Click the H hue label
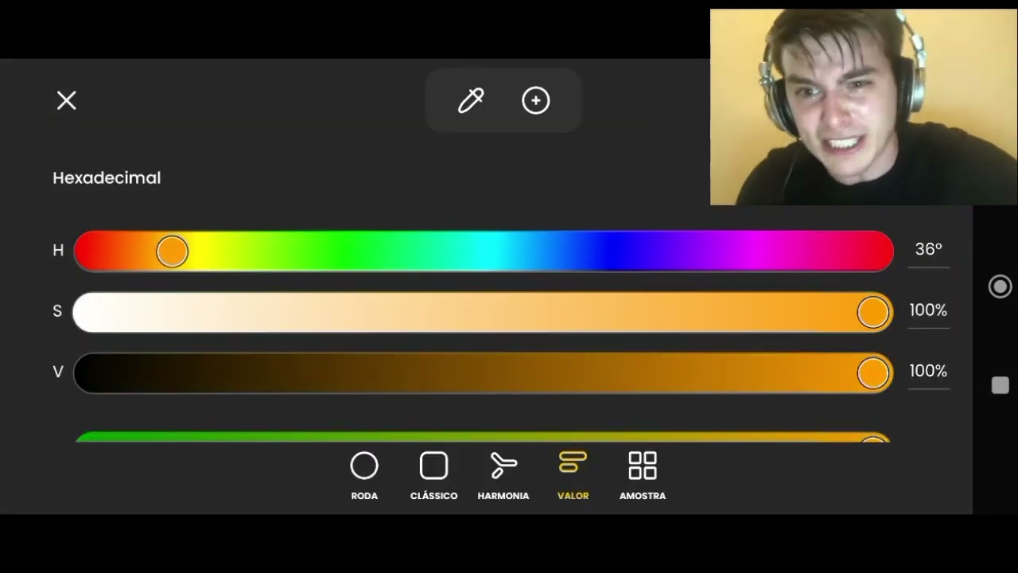Viewport: 1018px width, 573px height. 58,251
